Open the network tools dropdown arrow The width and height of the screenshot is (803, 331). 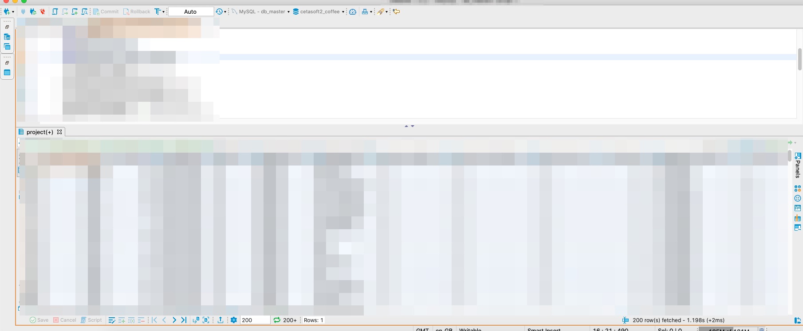[x=371, y=12]
